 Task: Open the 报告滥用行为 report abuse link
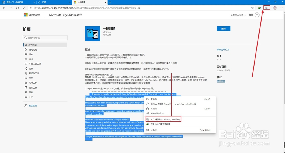click(x=223, y=49)
